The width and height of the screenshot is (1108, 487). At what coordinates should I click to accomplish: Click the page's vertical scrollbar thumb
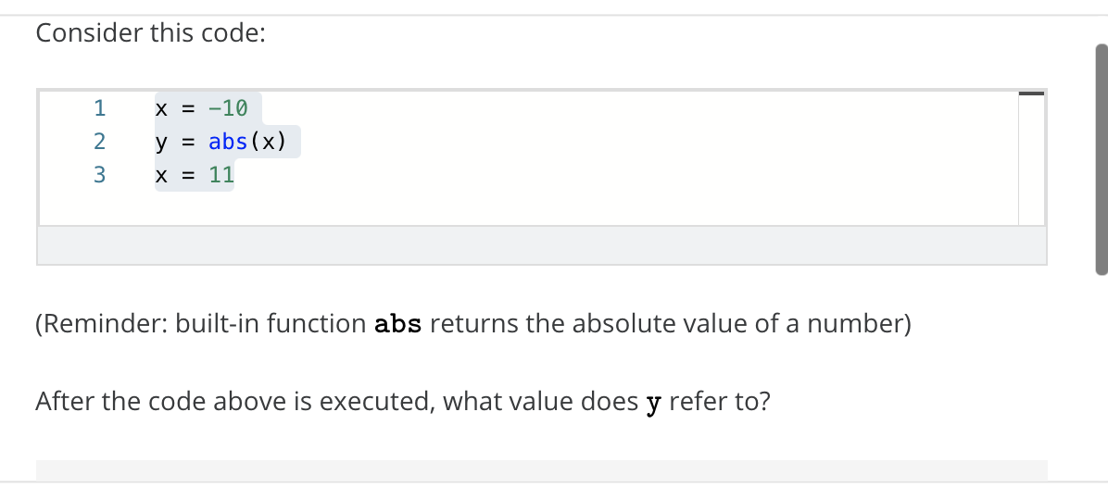click(1101, 159)
